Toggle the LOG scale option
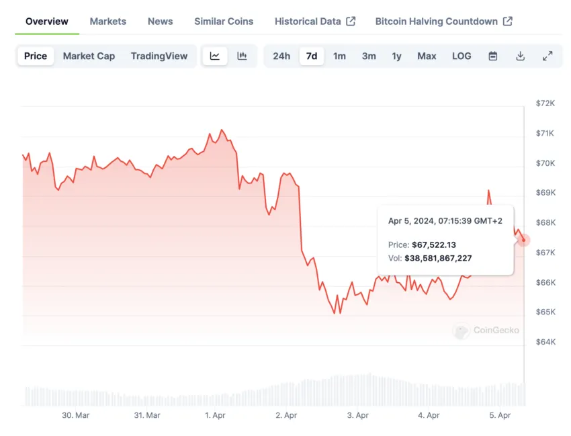The width and height of the screenshot is (571, 436). click(x=462, y=56)
